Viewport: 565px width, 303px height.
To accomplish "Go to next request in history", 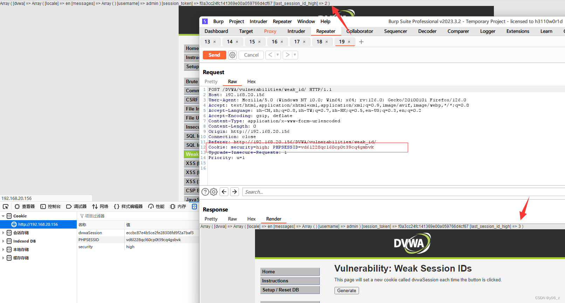I will [x=288, y=55].
